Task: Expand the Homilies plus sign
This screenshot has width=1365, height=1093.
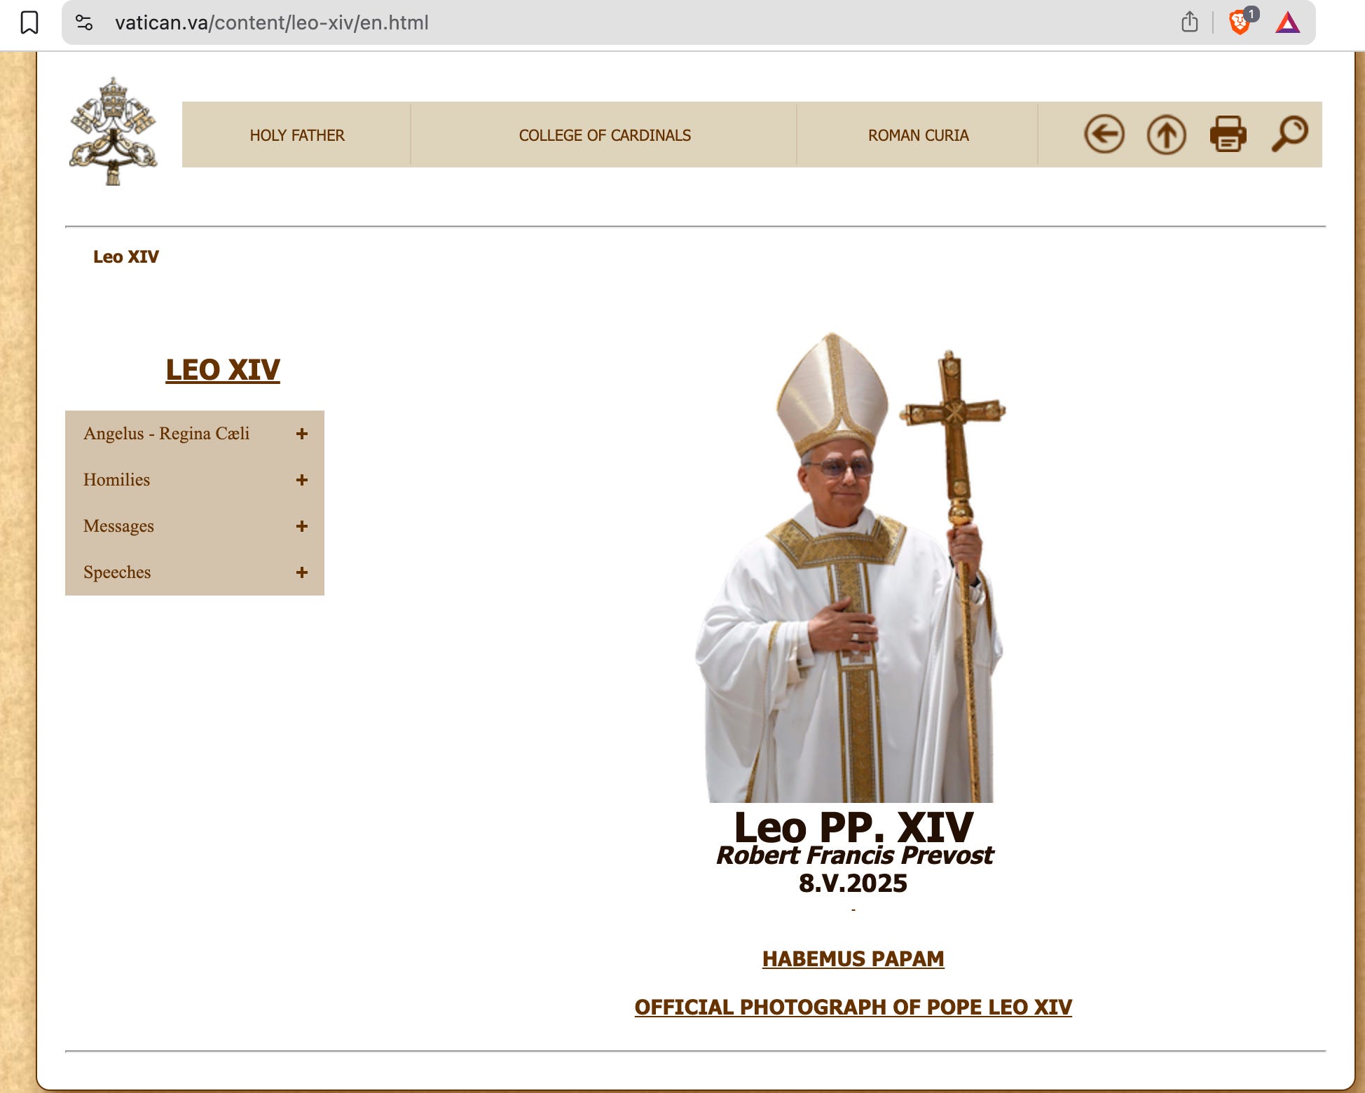Action: [302, 480]
